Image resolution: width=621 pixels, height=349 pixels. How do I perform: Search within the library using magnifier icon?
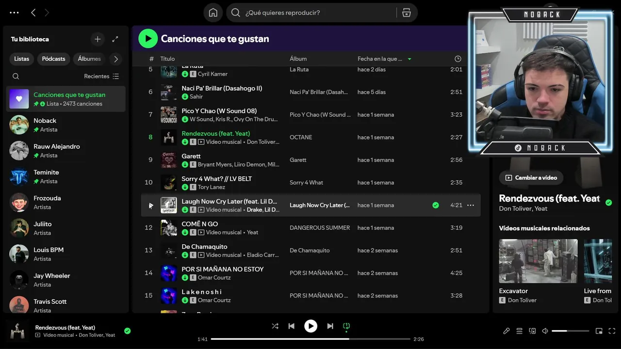point(16,76)
